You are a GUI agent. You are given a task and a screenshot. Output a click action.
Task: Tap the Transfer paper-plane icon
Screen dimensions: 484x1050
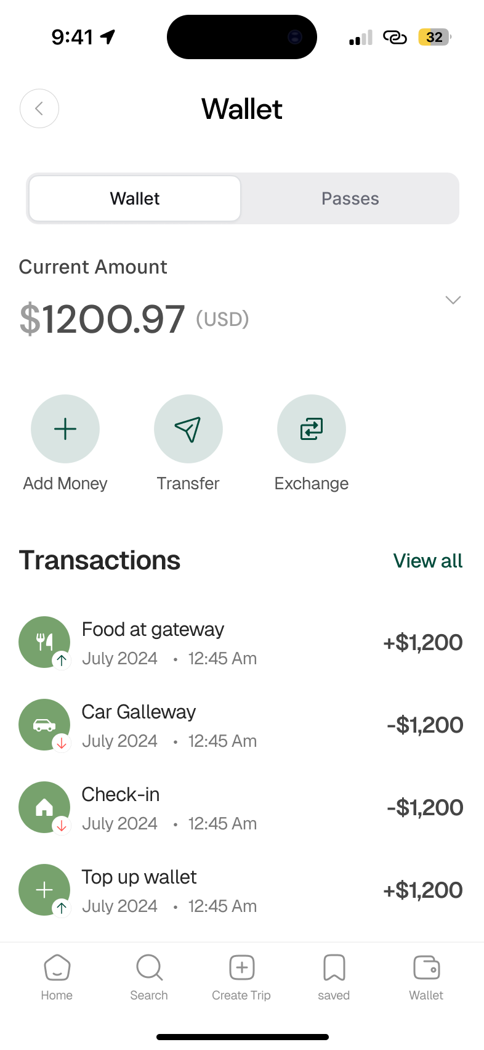pos(188,429)
